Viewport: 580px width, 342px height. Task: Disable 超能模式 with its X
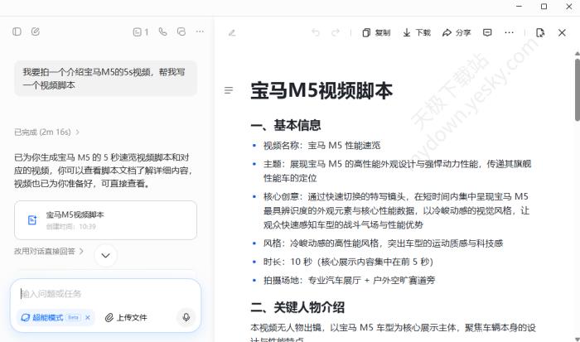(88, 317)
